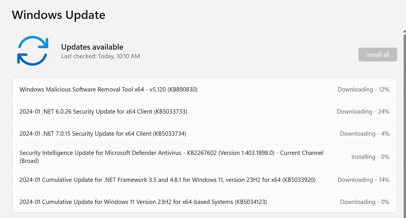The image size is (406, 218).
Task: Select the .NET 7.0.15 Security Update entry
Action: tap(204, 133)
